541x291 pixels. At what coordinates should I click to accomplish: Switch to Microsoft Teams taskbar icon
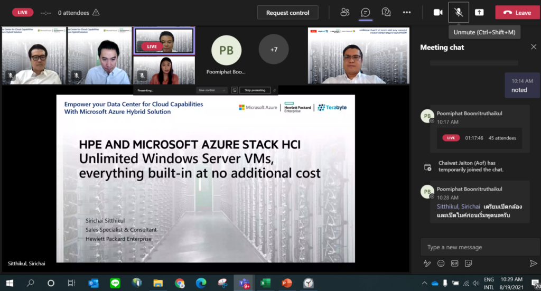(x=244, y=283)
